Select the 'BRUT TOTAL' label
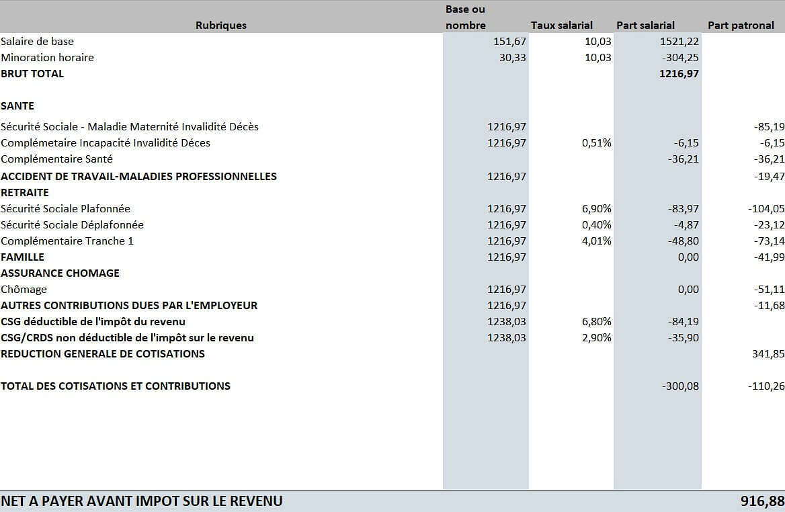Viewport: 785px width, 512px height. (x=32, y=73)
